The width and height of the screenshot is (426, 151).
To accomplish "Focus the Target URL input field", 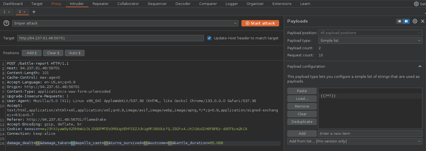I will tap(110, 38).
